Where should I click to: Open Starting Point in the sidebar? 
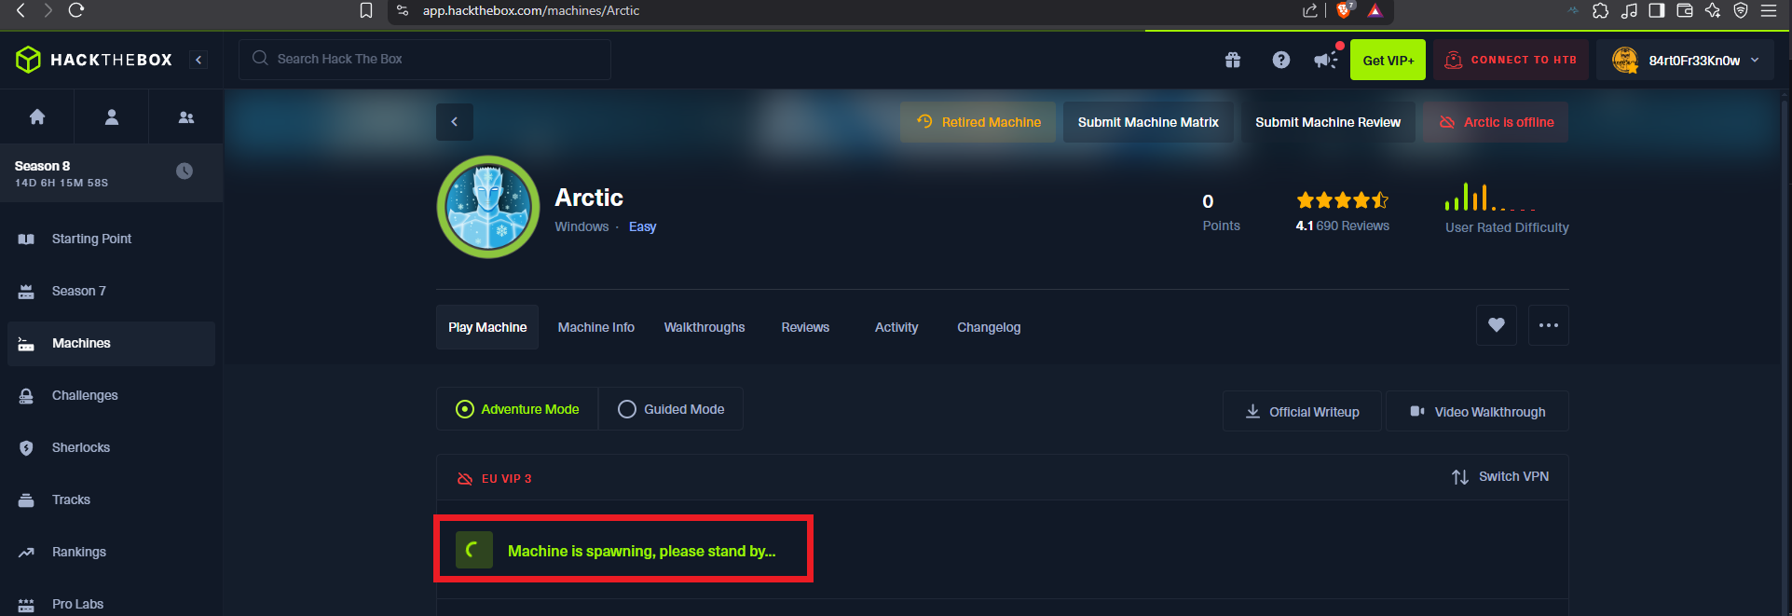[111, 239]
